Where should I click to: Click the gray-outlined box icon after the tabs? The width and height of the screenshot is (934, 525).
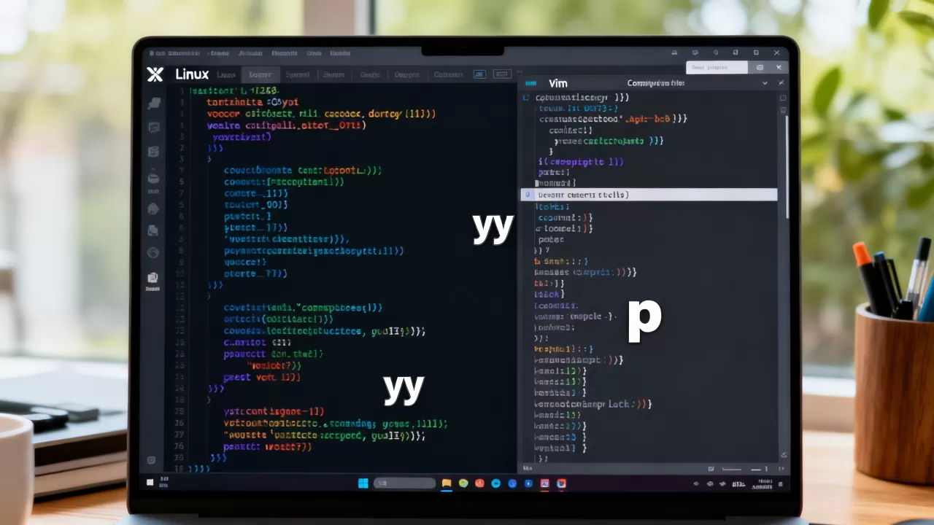tap(502, 74)
